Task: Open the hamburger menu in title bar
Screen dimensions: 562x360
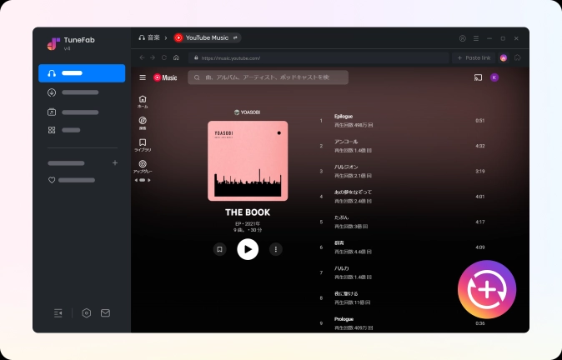Action: (x=476, y=38)
